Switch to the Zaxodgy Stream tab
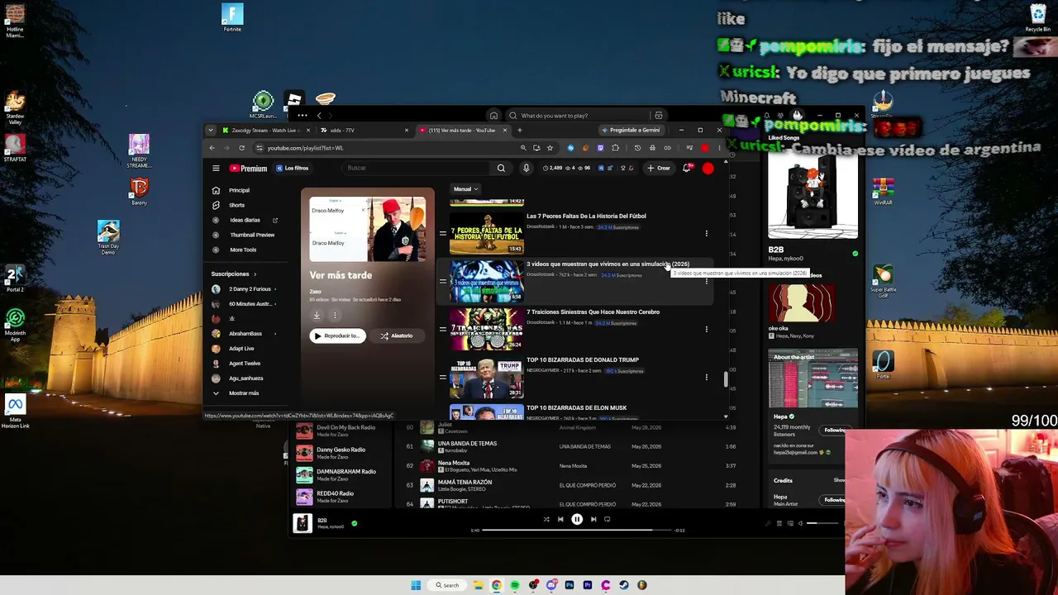Viewport: 1058px width, 595px height. tap(265, 130)
